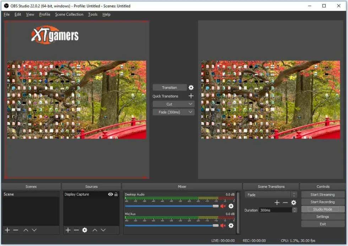Open Mic/Aux settings gear
This screenshot has height=246, width=348.
(231, 226)
